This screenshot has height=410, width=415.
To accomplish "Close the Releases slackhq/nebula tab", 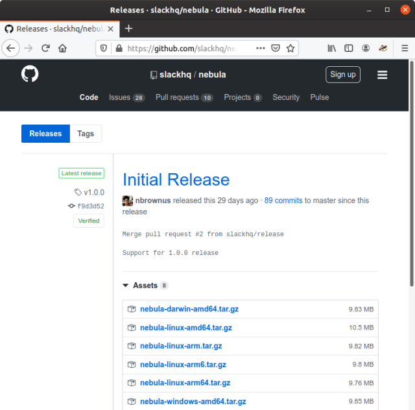I will click(111, 29).
